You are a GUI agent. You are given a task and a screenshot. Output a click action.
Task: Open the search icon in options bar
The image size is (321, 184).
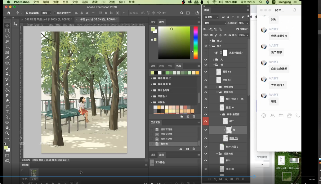181,13
